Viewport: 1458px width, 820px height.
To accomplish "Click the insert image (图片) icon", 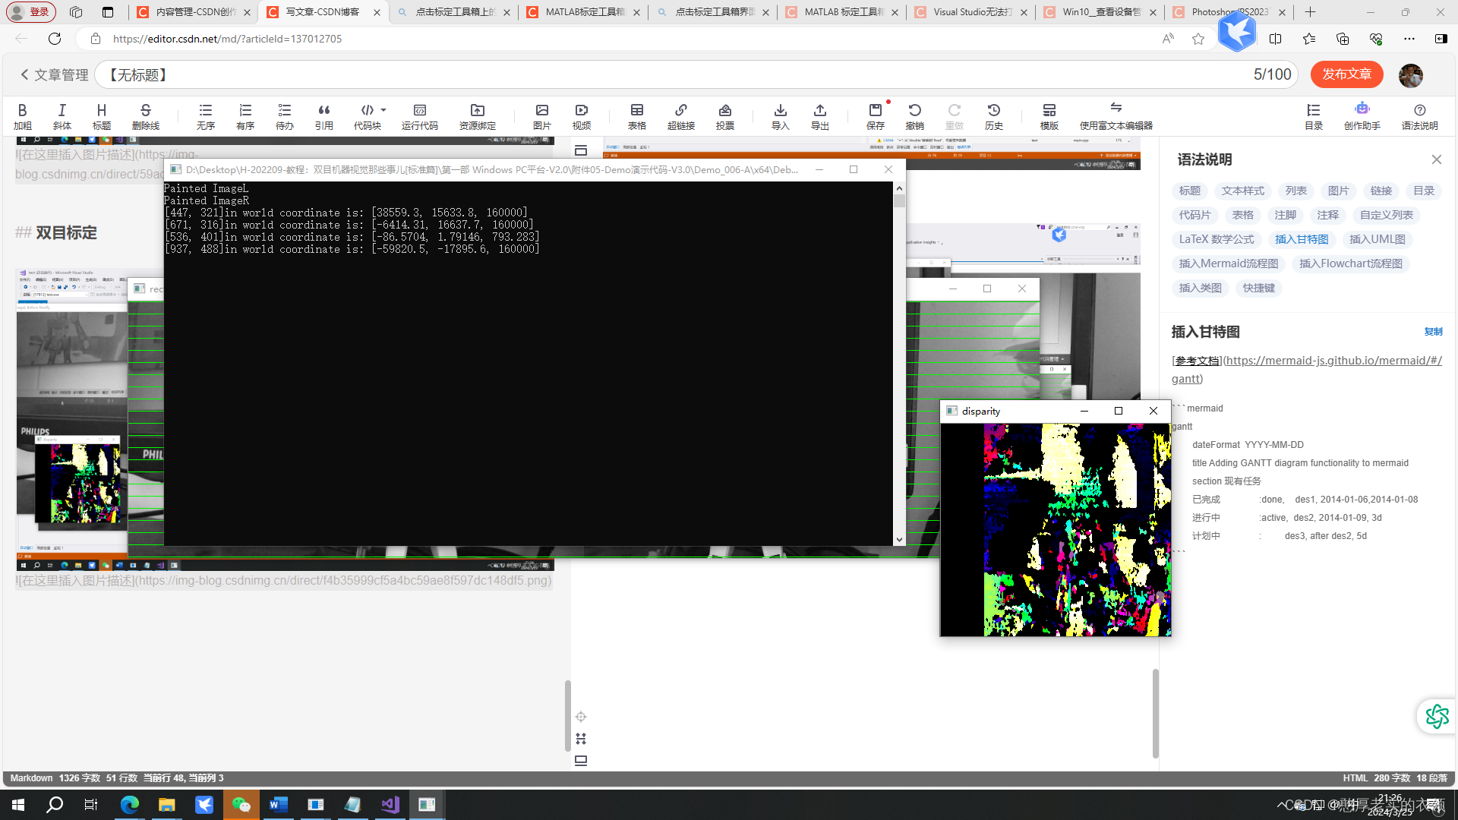I will (x=541, y=115).
